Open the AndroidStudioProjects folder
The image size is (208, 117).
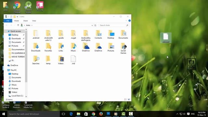coord(86,35)
